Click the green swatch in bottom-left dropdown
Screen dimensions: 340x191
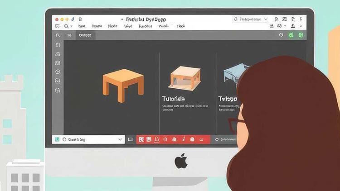pyautogui.click(x=57, y=139)
